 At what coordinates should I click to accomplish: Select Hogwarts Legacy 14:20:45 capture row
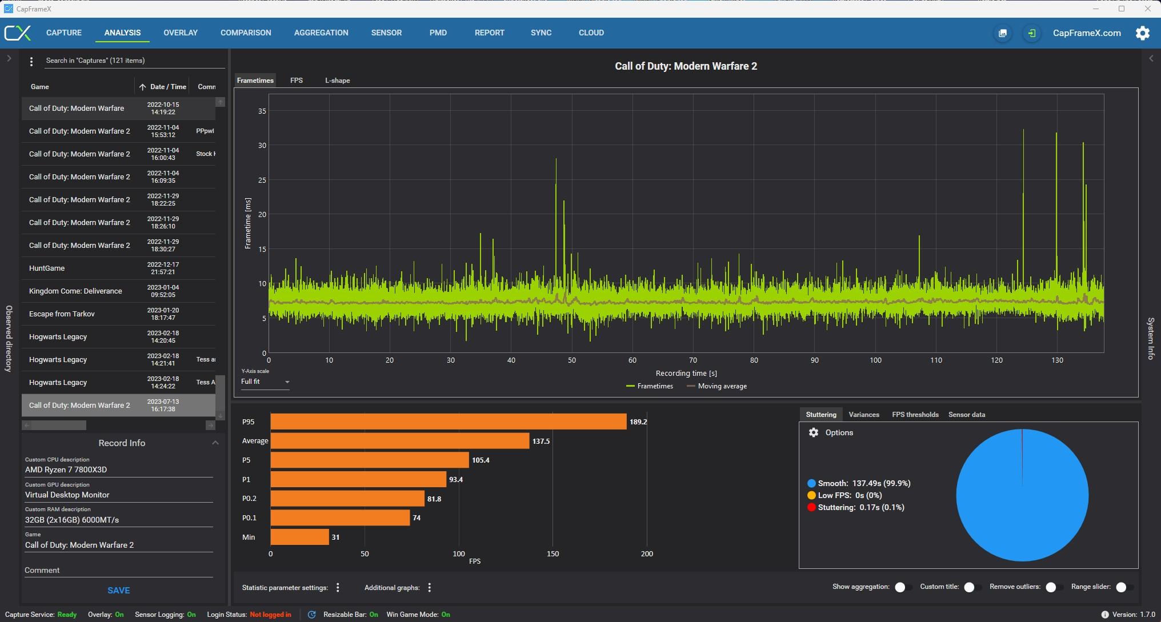coord(119,337)
